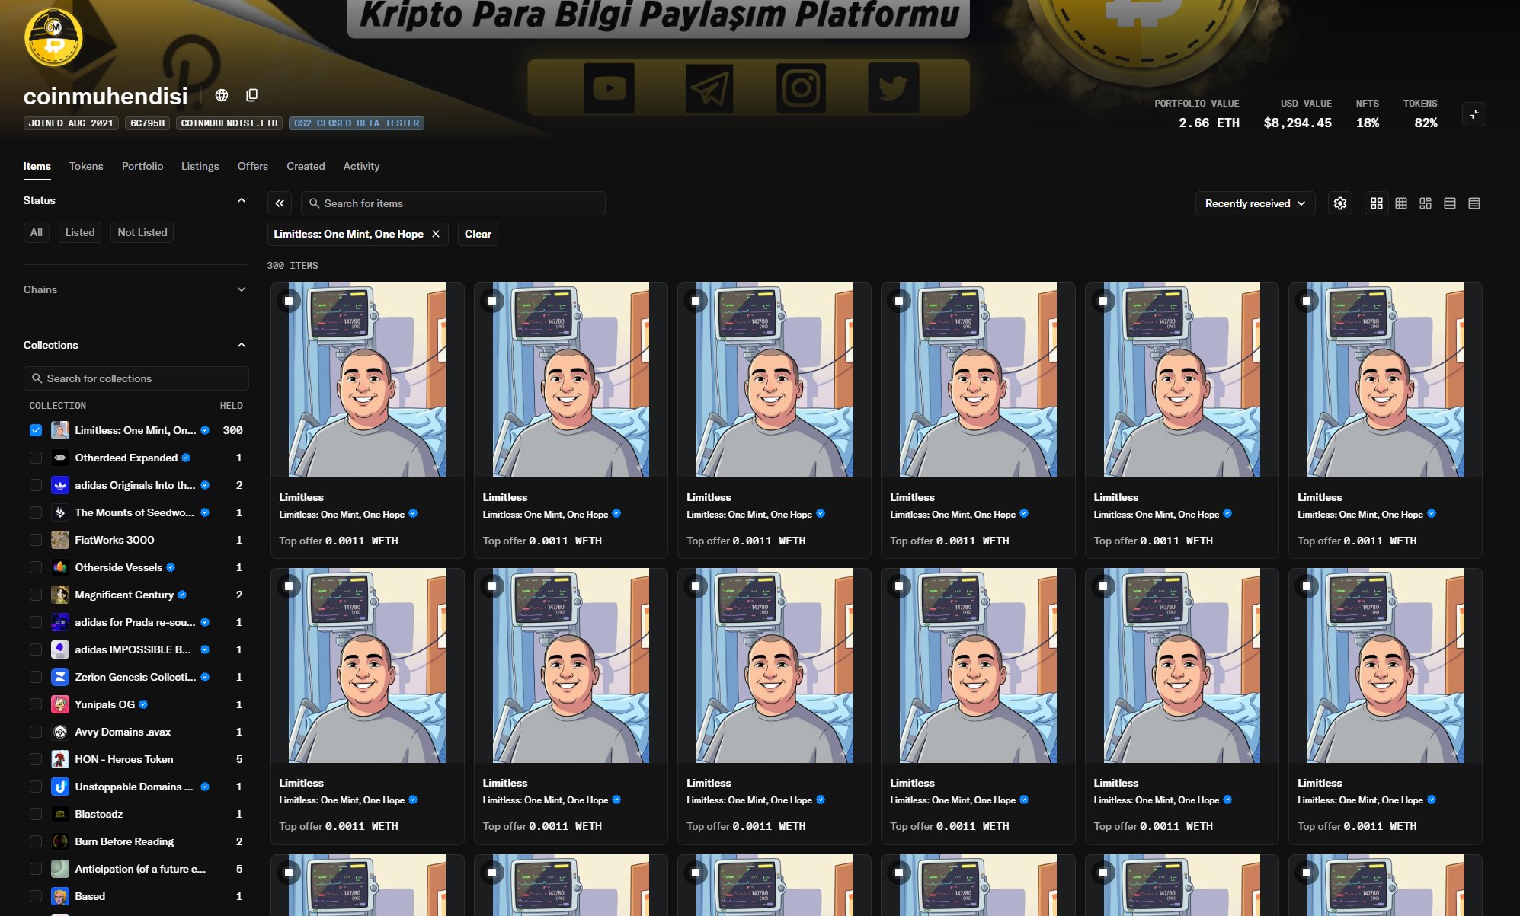Screen dimensions: 1520x916
Task: Collapse the filter sidebar with double-chevron icon
Action: point(280,203)
